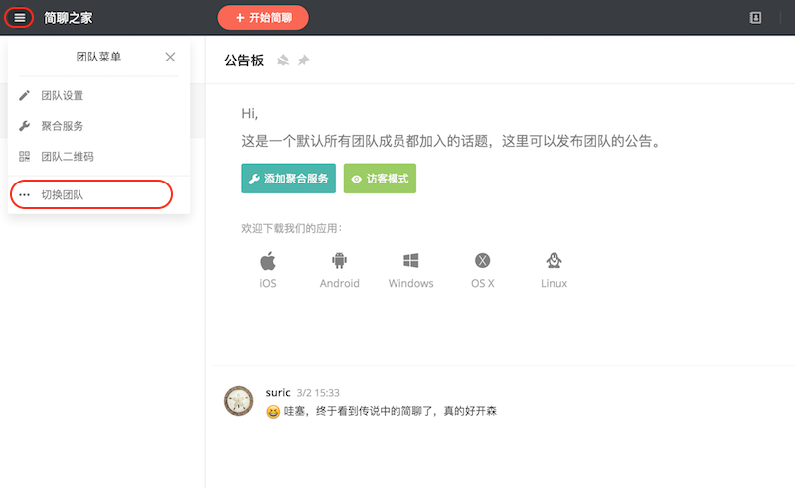This screenshot has height=488, width=795.
Task: Click the 简聊之家 team name
Action: [x=69, y=18]
